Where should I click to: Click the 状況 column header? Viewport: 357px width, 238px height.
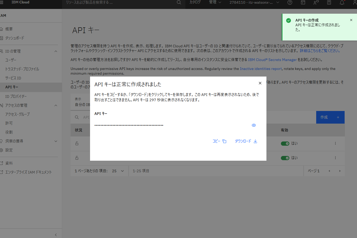point(78,130)
